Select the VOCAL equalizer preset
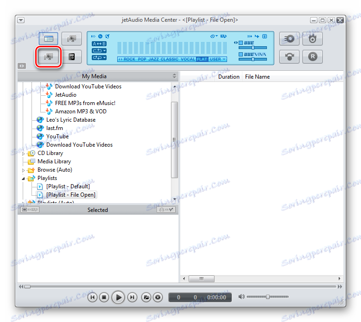Screen dimensions: 361x322 point(188,59)
